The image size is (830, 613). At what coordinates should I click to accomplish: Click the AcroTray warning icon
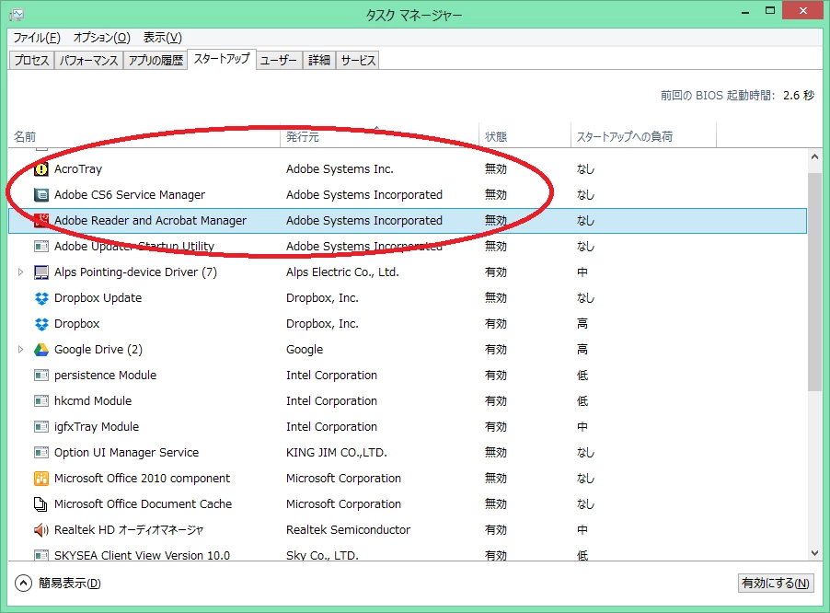[41, 169]
